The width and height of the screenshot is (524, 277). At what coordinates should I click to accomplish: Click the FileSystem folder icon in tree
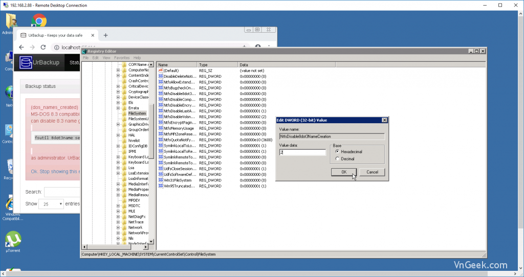124,113
